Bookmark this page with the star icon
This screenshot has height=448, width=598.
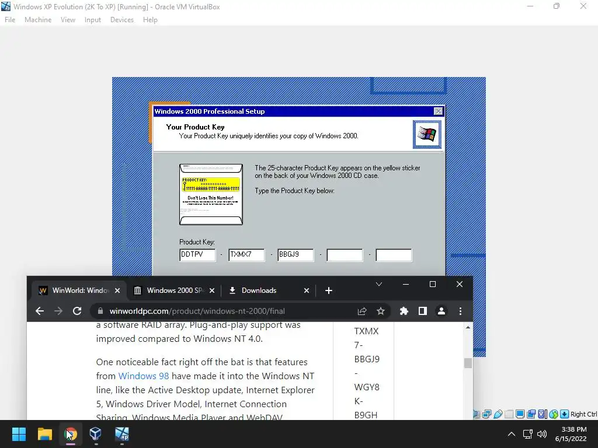click(x=381, y=311)
